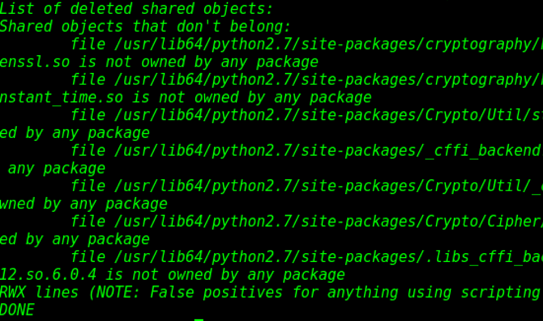Click the first cryptography site-packages file path
Viewport: 543px width, 321px height.
(307, 45)
